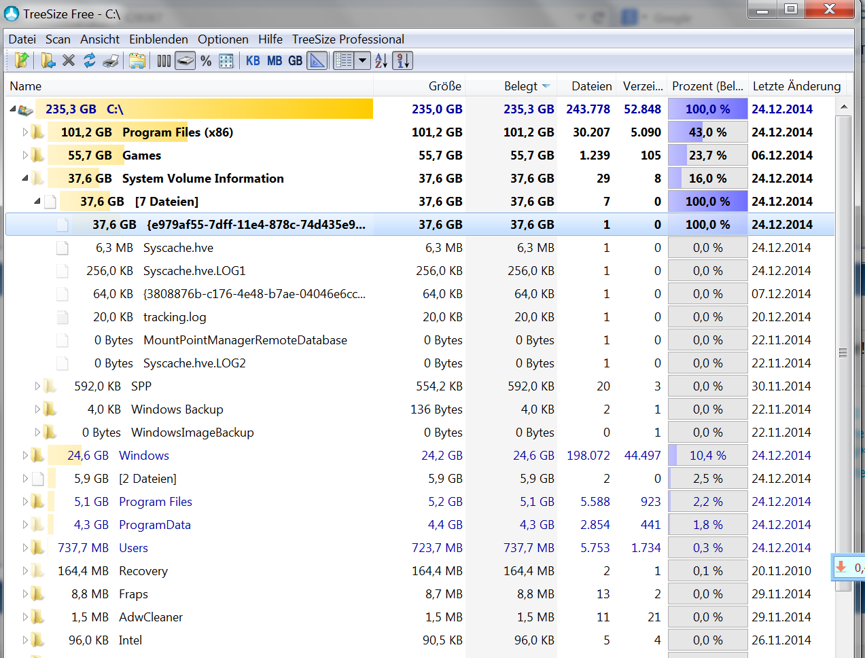Click the stop scan X icon
This screenshot has width=865, height=658.
(68, 60)
